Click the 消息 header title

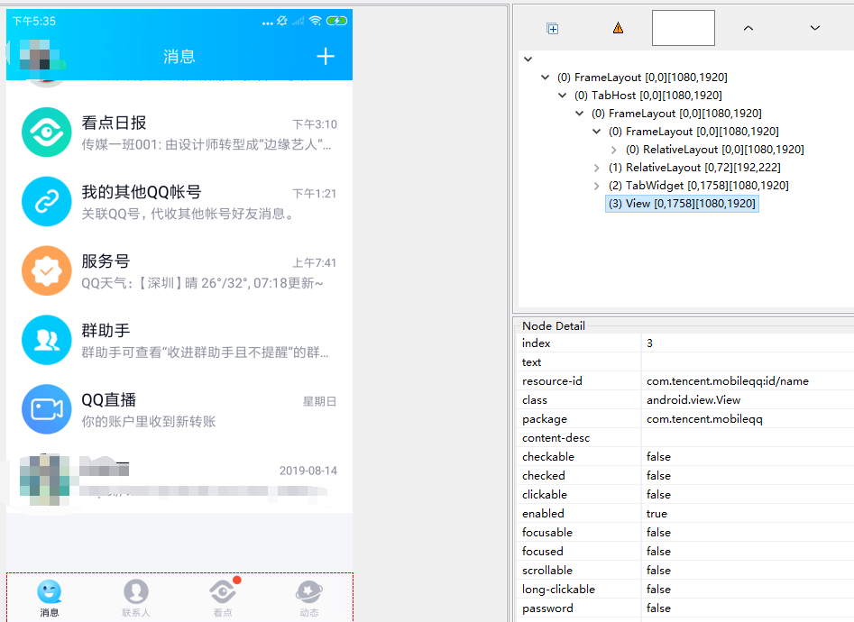tap(179, 56)
